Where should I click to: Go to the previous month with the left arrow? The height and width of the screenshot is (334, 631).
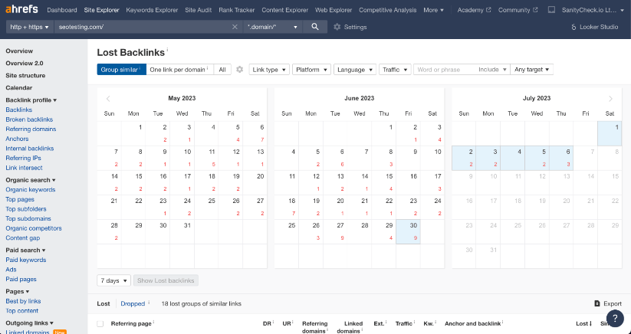(x=108, y=98)
